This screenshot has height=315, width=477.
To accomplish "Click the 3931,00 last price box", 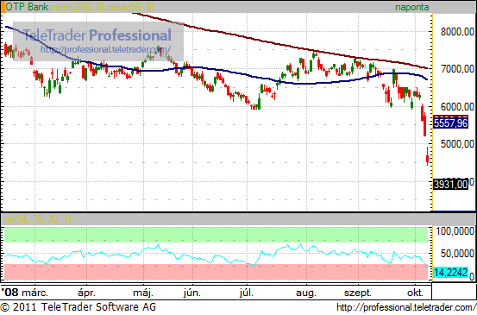I will click(x=450, y=184).
